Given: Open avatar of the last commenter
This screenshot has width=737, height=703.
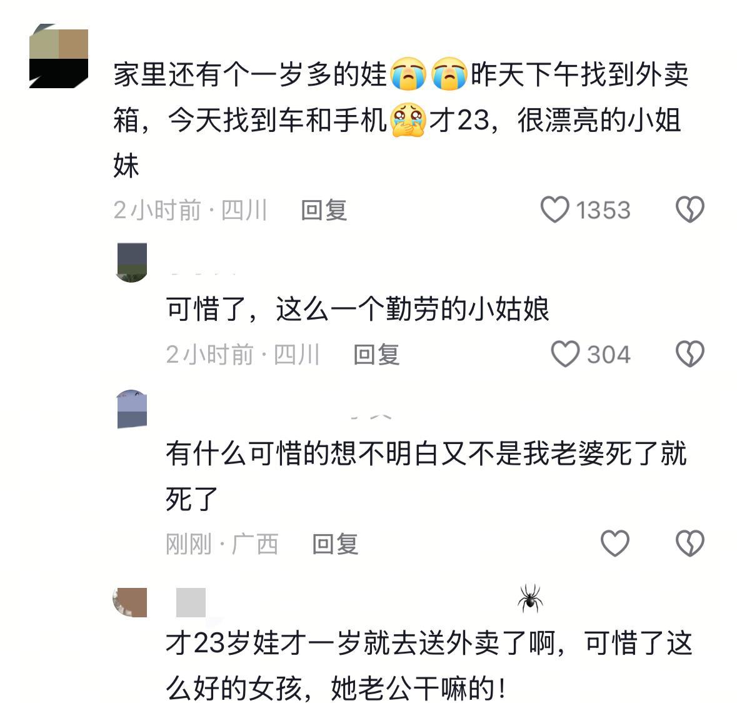Looking at the screenshot, I should pyautogui.click(x=130, y=602).
